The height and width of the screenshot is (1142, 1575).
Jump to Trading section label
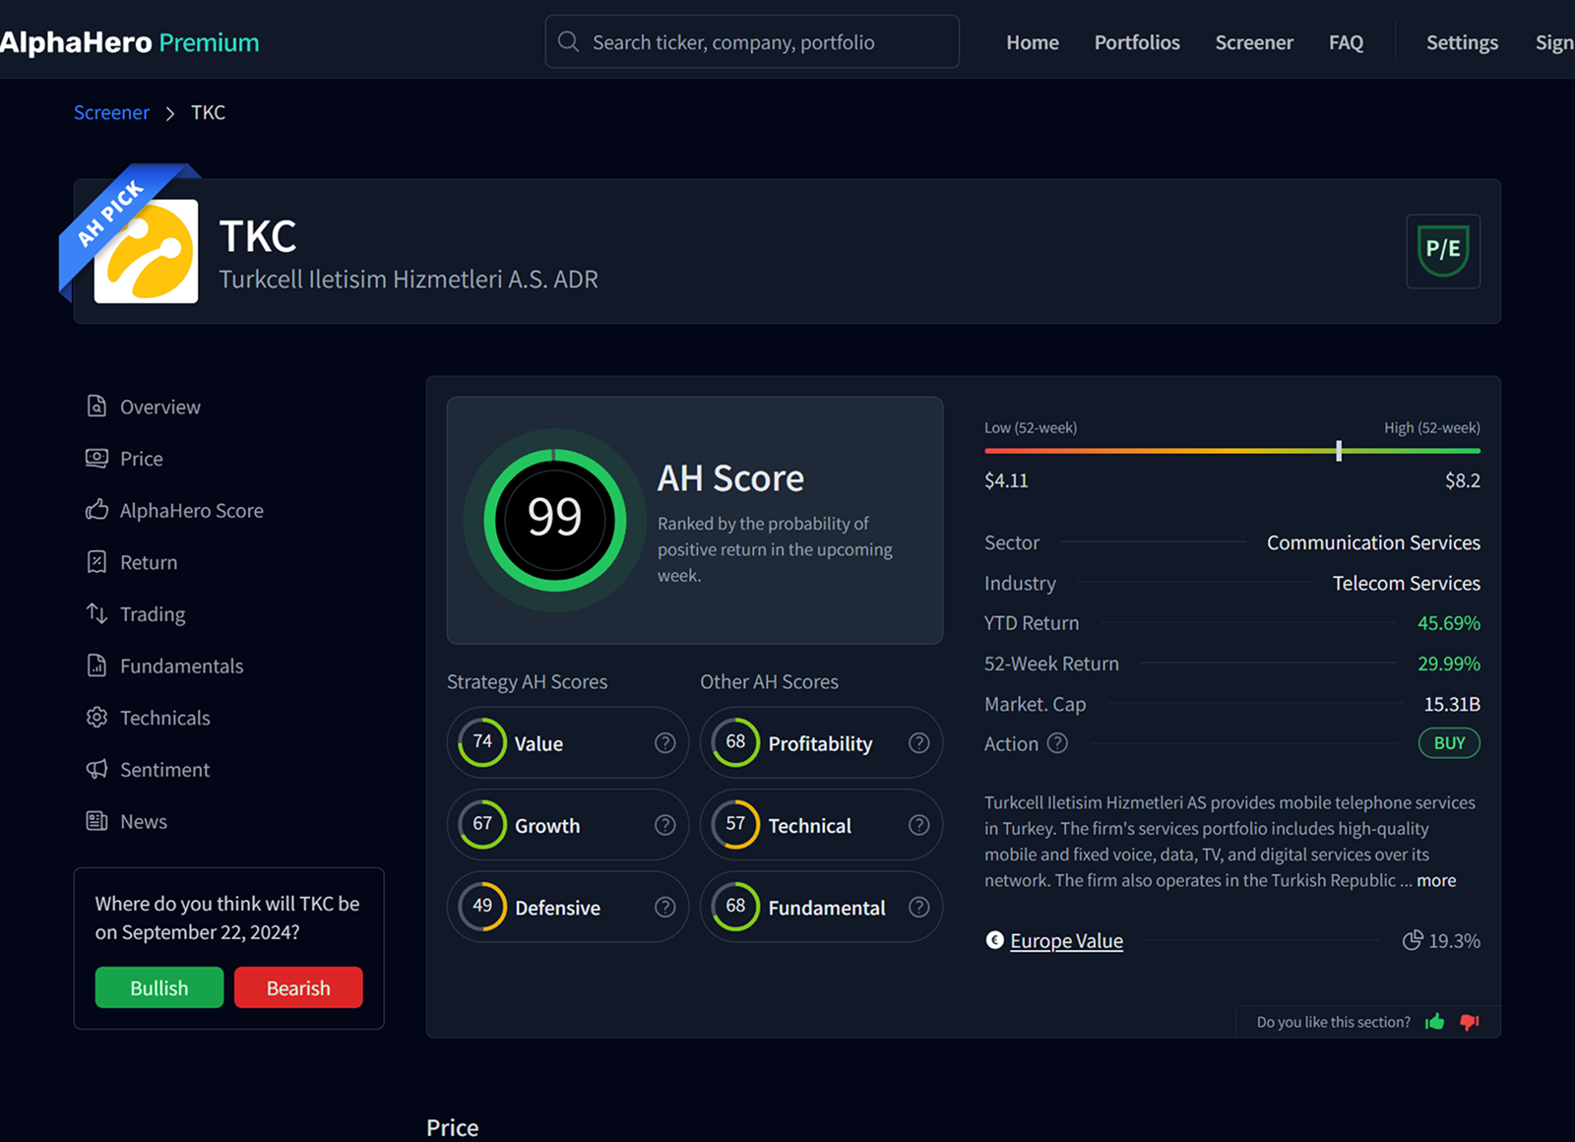point(153,614)
